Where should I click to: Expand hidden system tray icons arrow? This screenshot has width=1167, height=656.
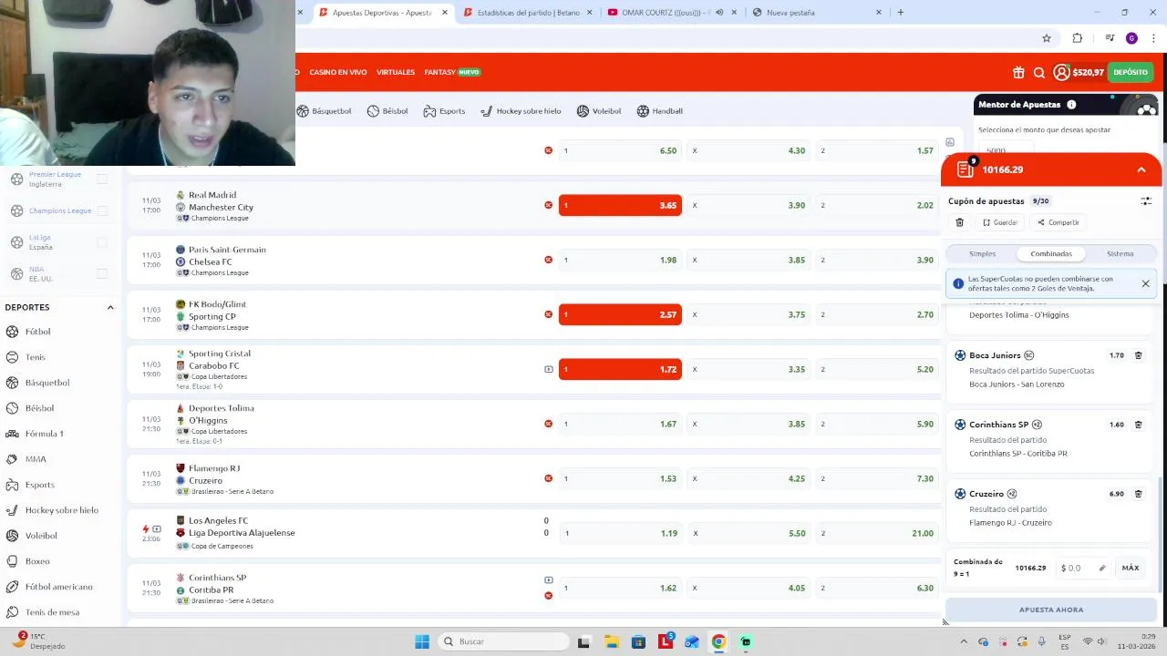pyautogui.click(x=964, y=641)
